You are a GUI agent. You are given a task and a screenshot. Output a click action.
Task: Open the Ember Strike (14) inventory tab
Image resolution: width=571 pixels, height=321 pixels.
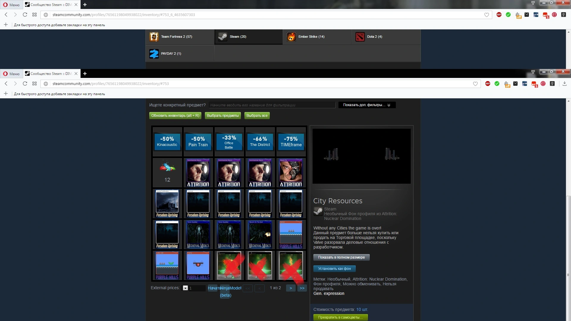pos(317,37)
